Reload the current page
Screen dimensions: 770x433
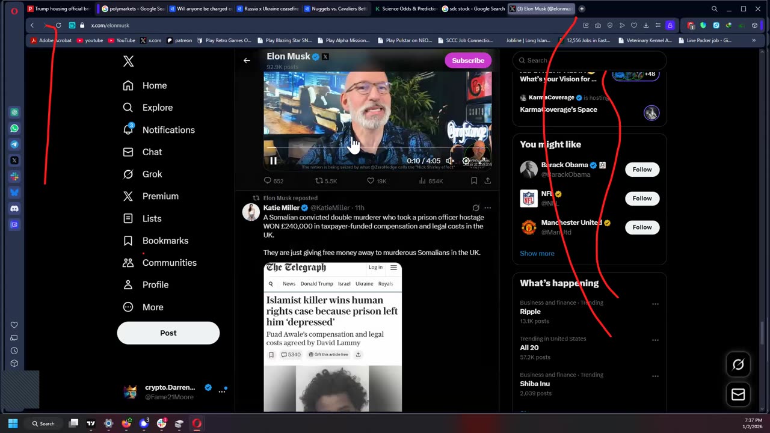click(x=58, y=25)
